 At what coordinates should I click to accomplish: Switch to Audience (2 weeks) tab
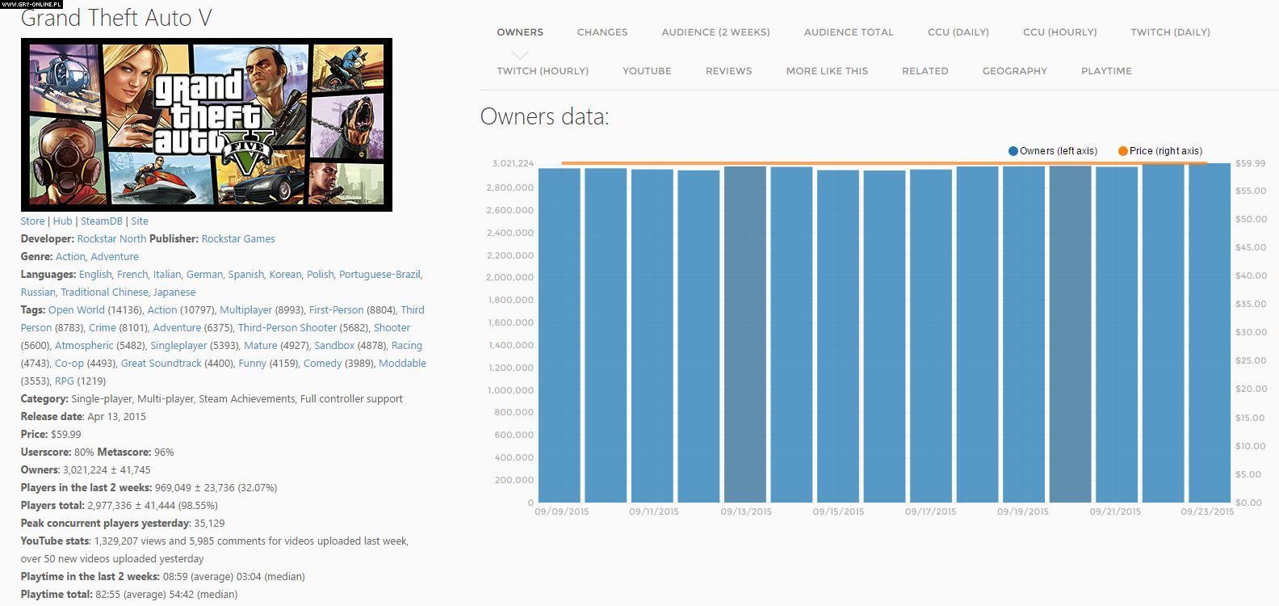pos(715,32)
